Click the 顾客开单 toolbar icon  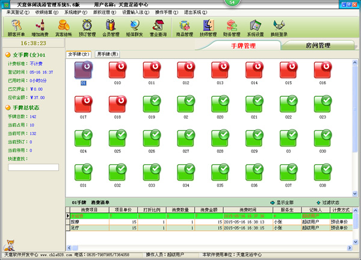(16, 27)
